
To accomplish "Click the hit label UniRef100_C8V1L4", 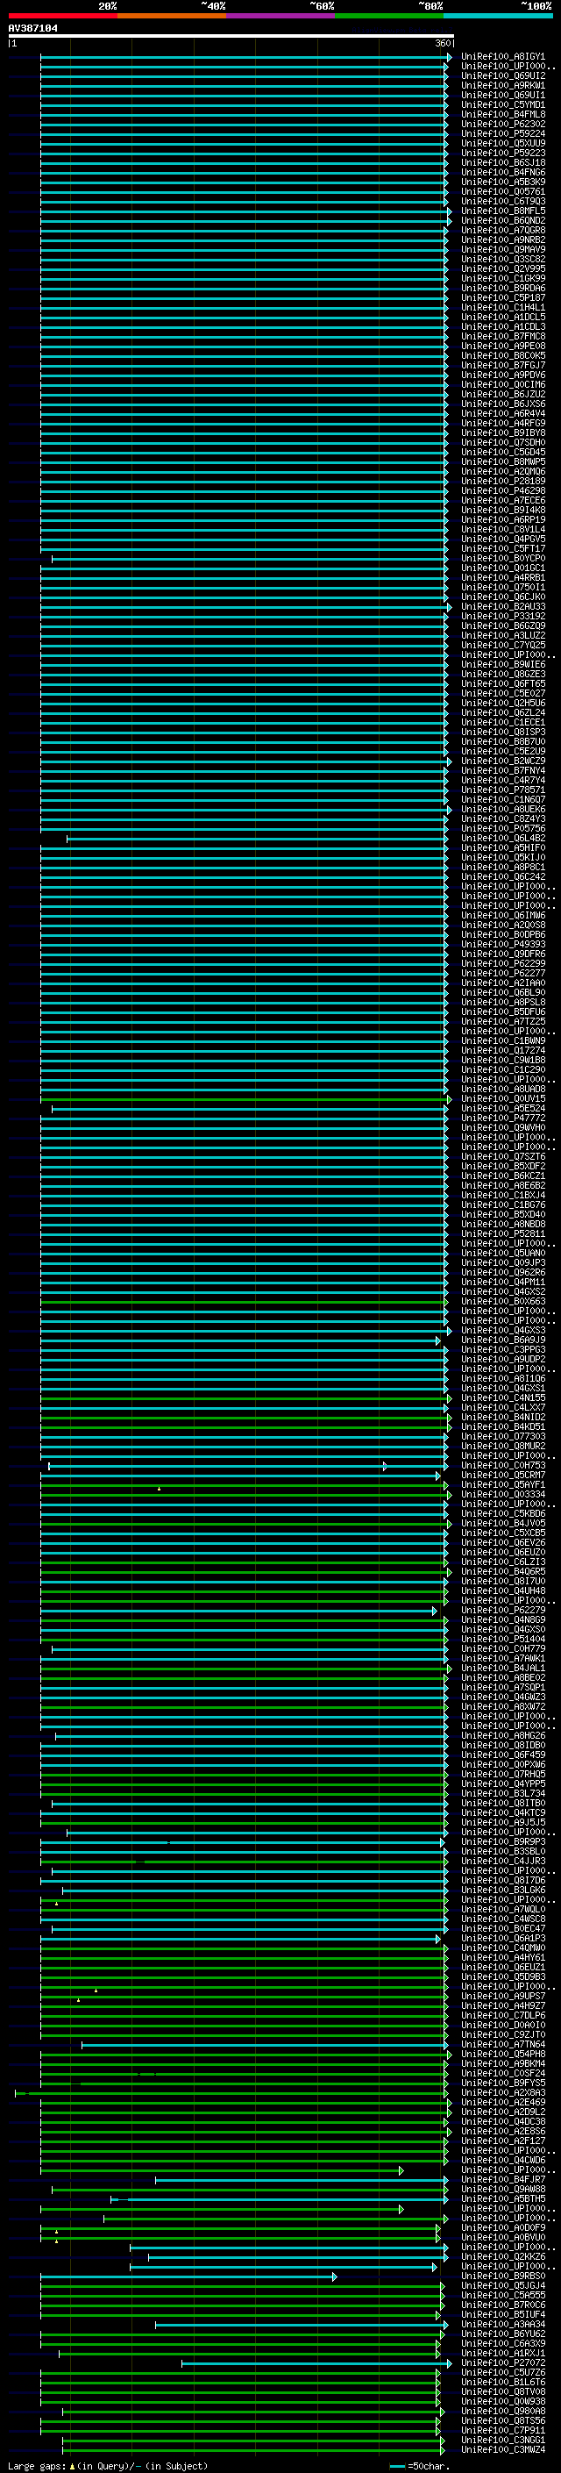I will (x=503, y=529).
